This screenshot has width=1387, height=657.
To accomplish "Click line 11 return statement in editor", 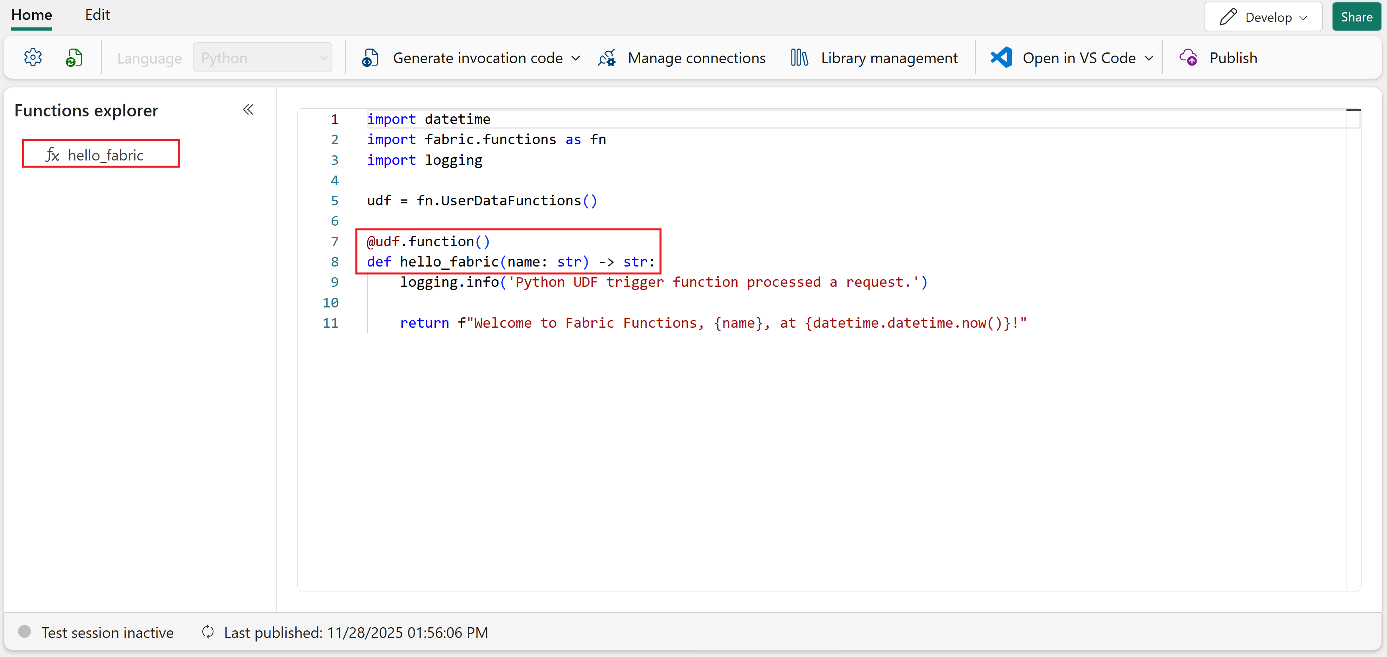I will [712, 323].
